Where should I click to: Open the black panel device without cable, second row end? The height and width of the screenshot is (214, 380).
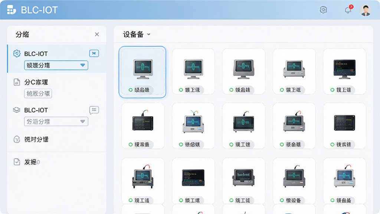[344, 126]
